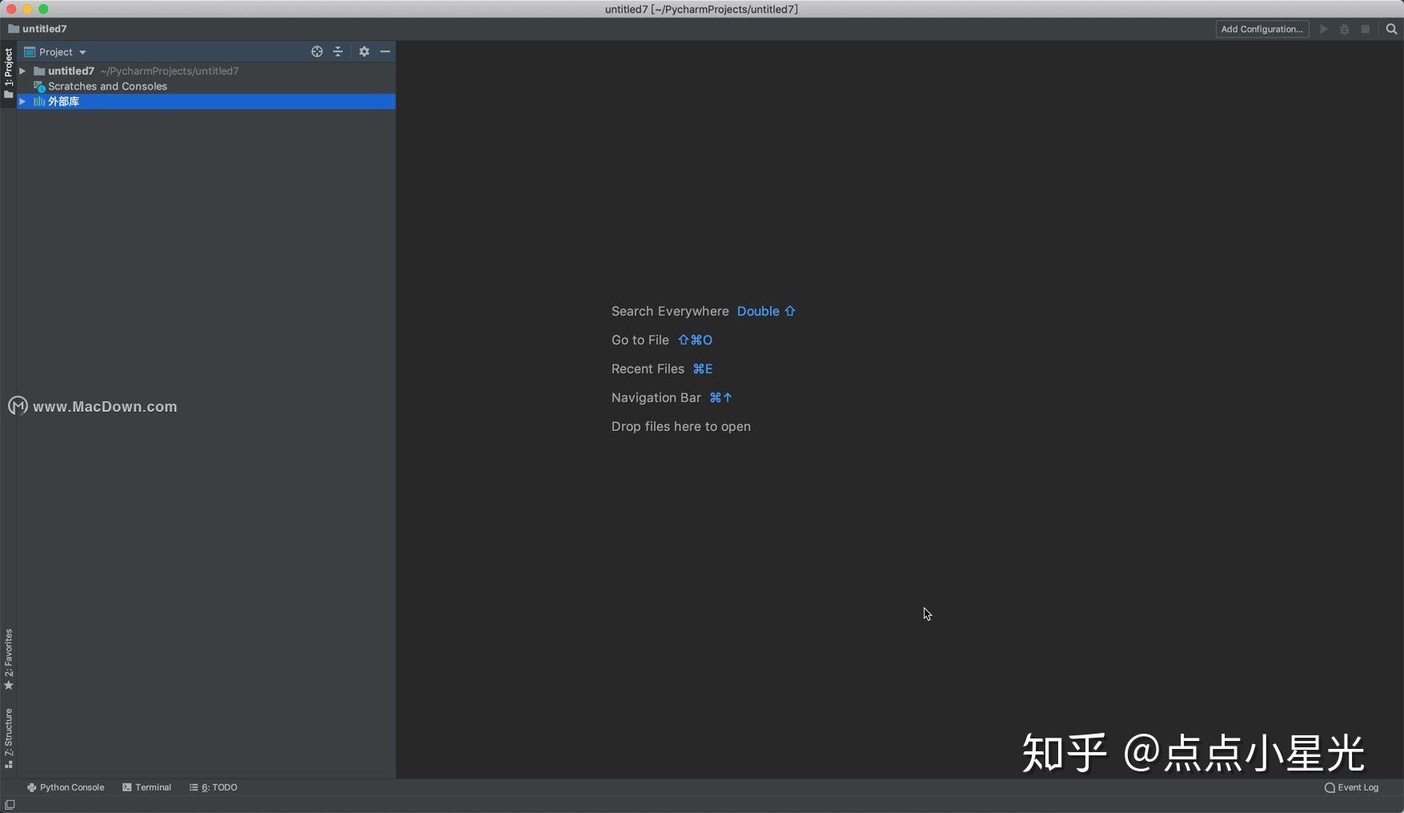Image resolution: width=1404 pixels, height=813 pixels.
Task: Toggle the Terminal tool window
Action: [x=147, y=787]
